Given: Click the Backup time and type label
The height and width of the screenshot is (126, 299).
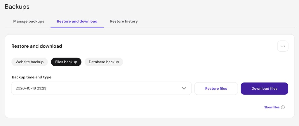Looking at the screenshot, I should (32, 77).
